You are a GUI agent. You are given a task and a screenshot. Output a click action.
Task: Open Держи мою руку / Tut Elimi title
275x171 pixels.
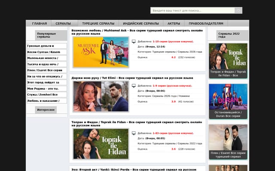point(132,78)
